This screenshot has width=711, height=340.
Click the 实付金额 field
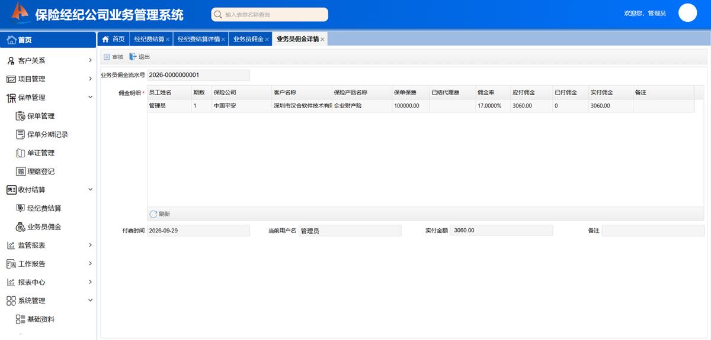(501, 231)
